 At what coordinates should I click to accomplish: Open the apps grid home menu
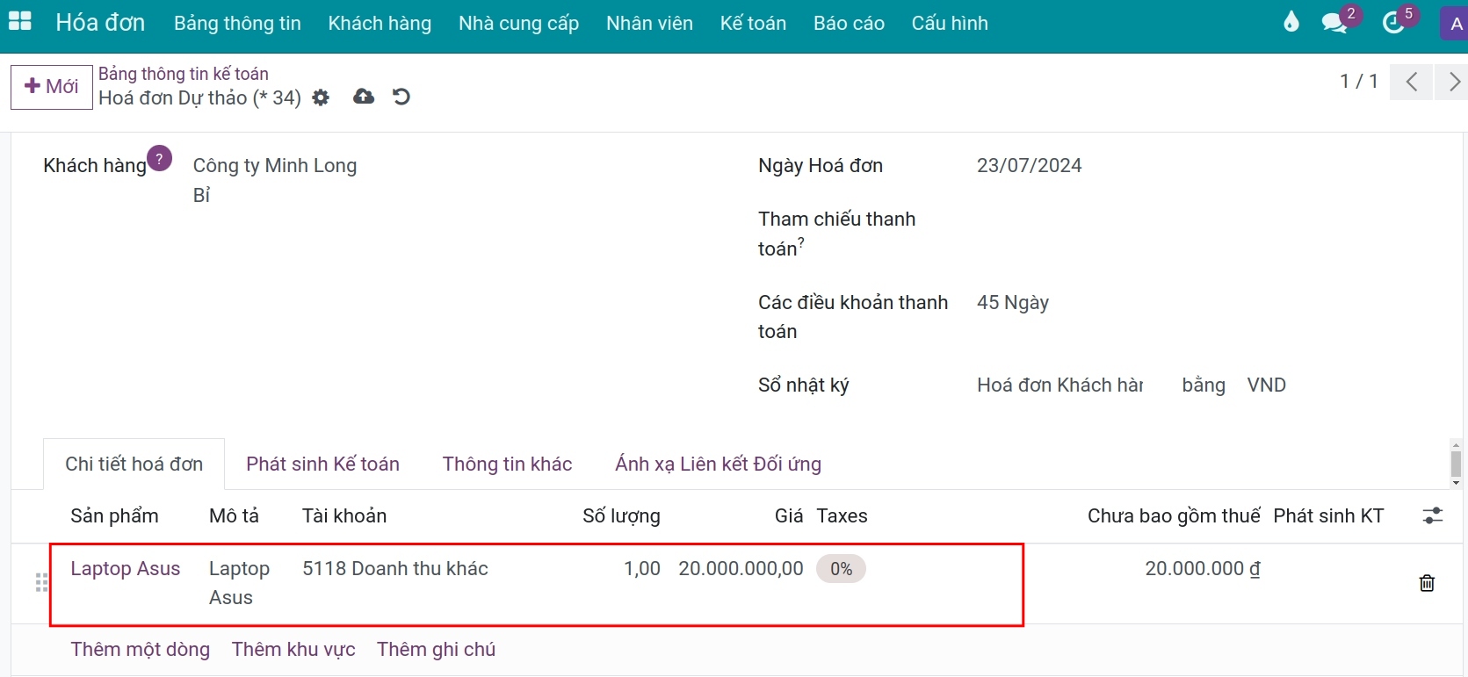coord(19,22)
